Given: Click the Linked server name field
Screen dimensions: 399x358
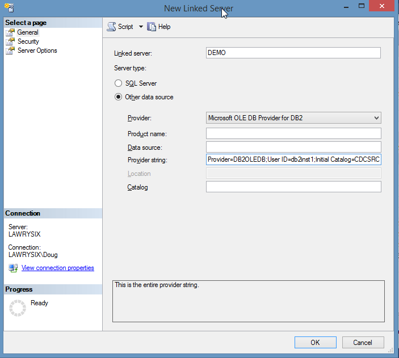Looking at the screenshot, I should pyautogui.click(x=293, y=52).
